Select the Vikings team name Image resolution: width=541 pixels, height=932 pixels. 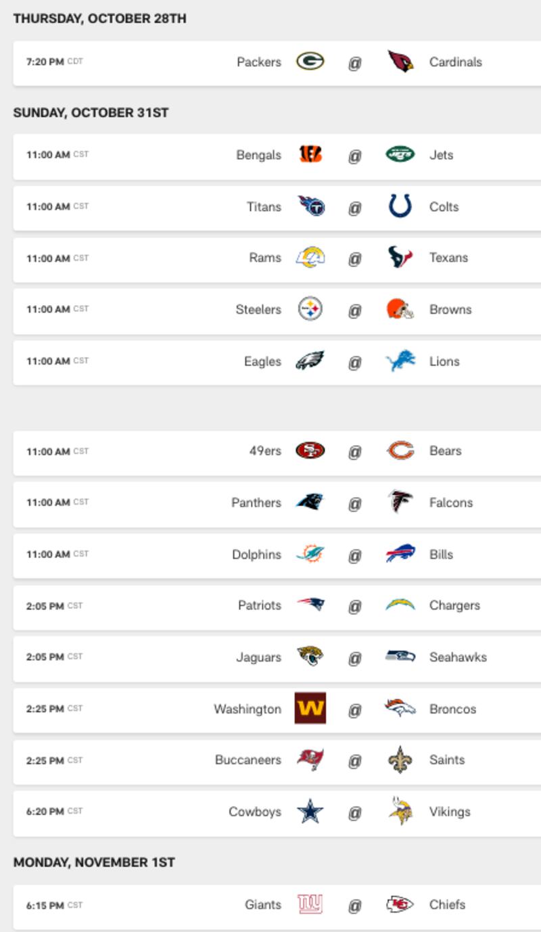click(x=450, y=812)
